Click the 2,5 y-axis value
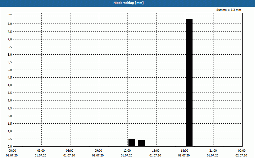This screenshot has width=255, height=159. [10, 108]
